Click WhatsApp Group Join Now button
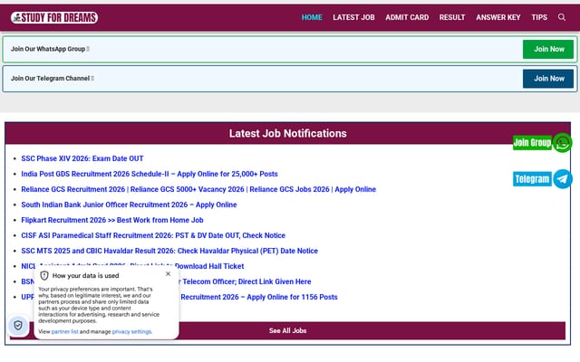 (548, 49)
